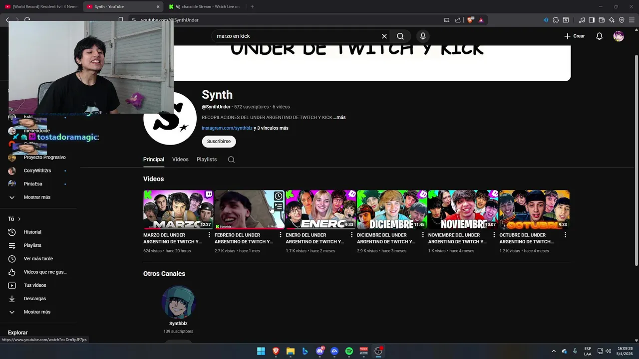Open options for OCTUBRE DEL UNDER video
The width and height of the screenshot is (639, 359).
click(566, 235)
